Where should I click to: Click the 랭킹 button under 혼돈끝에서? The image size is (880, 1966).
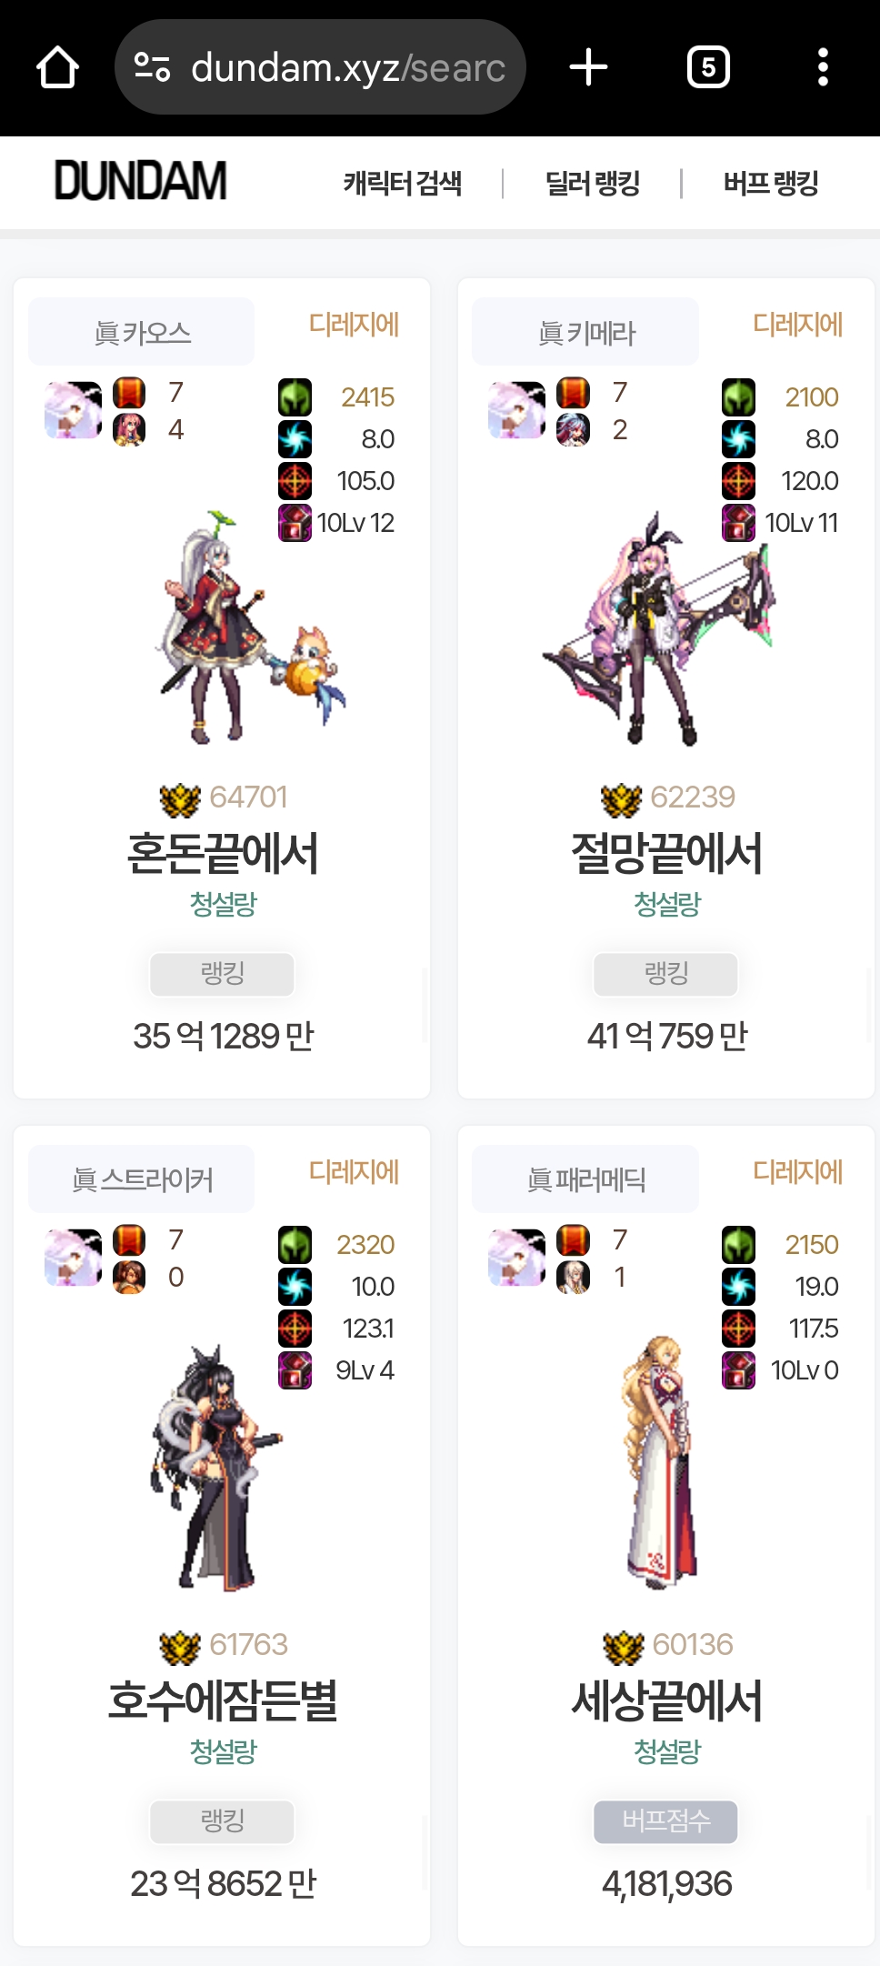coord(223,974)
